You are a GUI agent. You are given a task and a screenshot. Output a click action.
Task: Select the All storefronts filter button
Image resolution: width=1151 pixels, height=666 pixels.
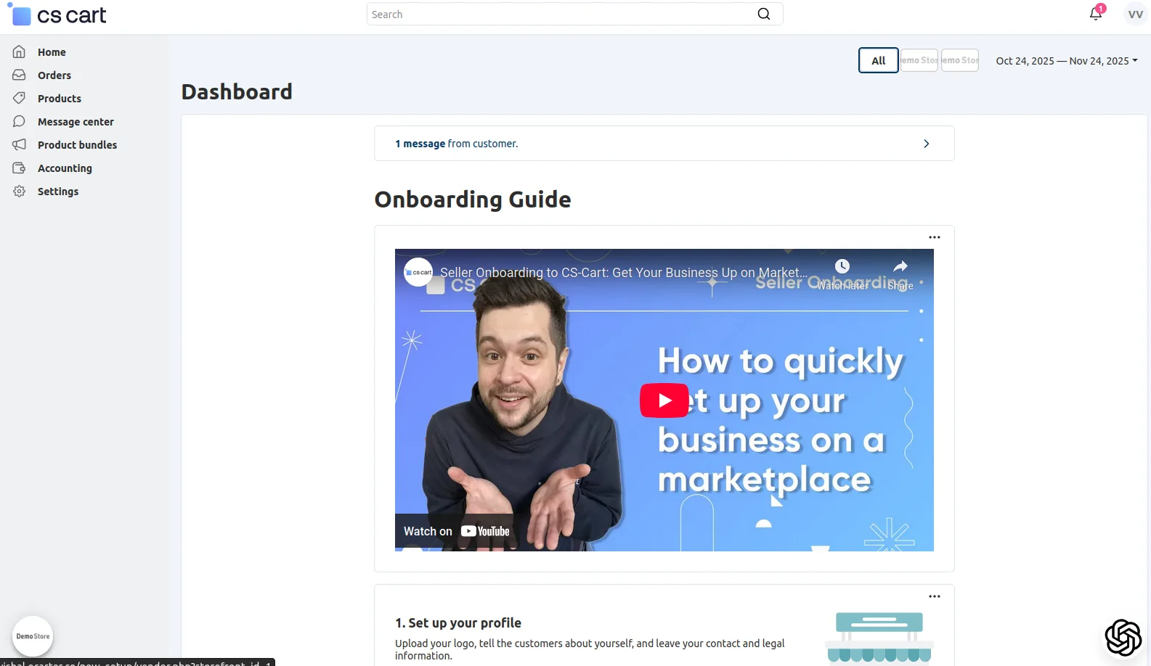(x=879, y=60)
